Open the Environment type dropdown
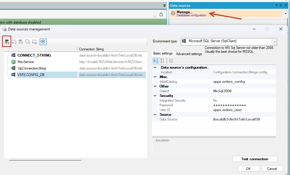Image resolution: width=290 pixels, height=175 pixels. coord(274,42)
